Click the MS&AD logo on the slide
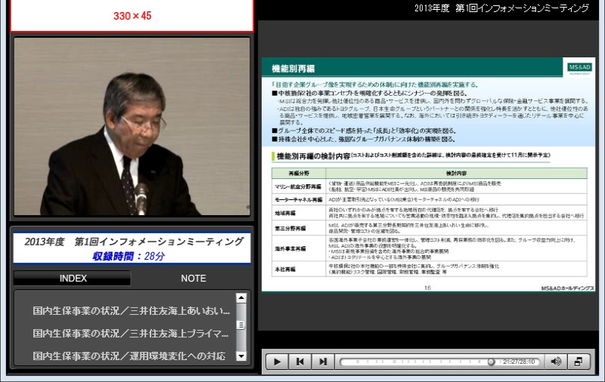This screenshot has width=605, height=382. tap(579, 67)
